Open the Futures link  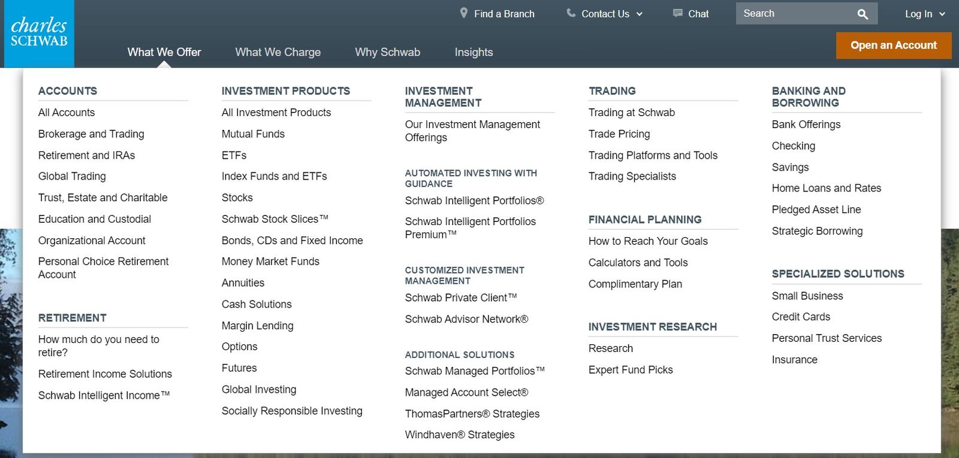239,368
